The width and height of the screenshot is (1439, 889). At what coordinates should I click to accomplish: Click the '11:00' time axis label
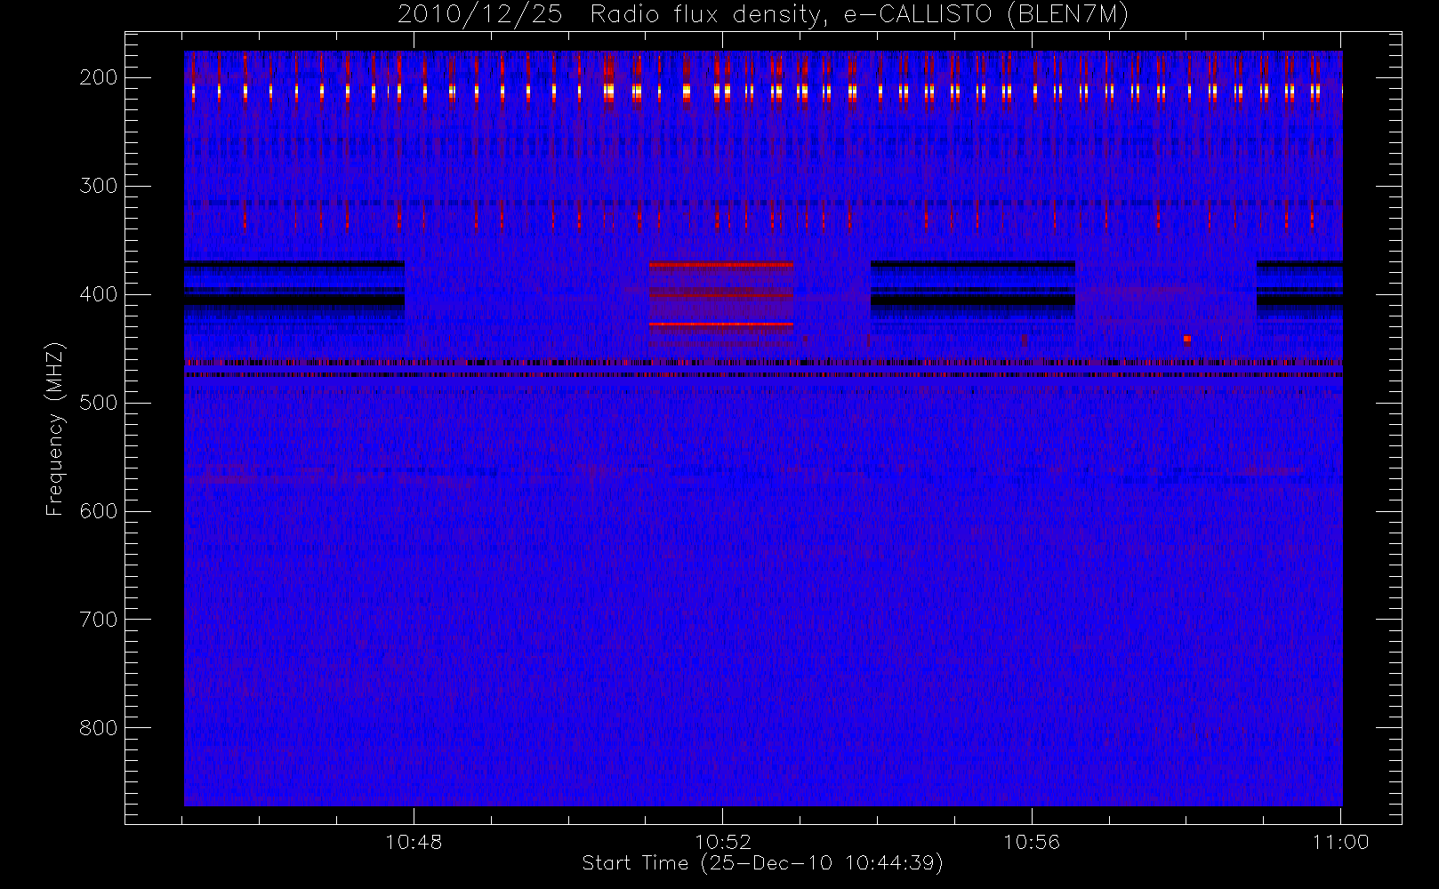pos(1340,842)
